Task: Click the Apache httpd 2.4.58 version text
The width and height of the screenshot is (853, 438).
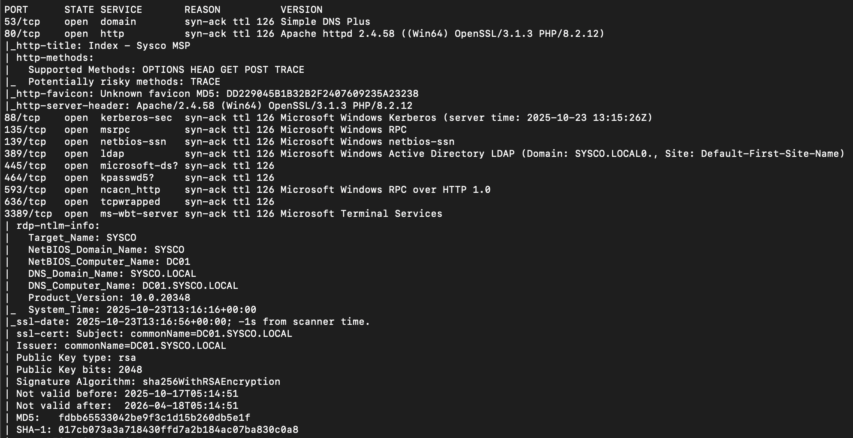Action: tap(337, 33)
